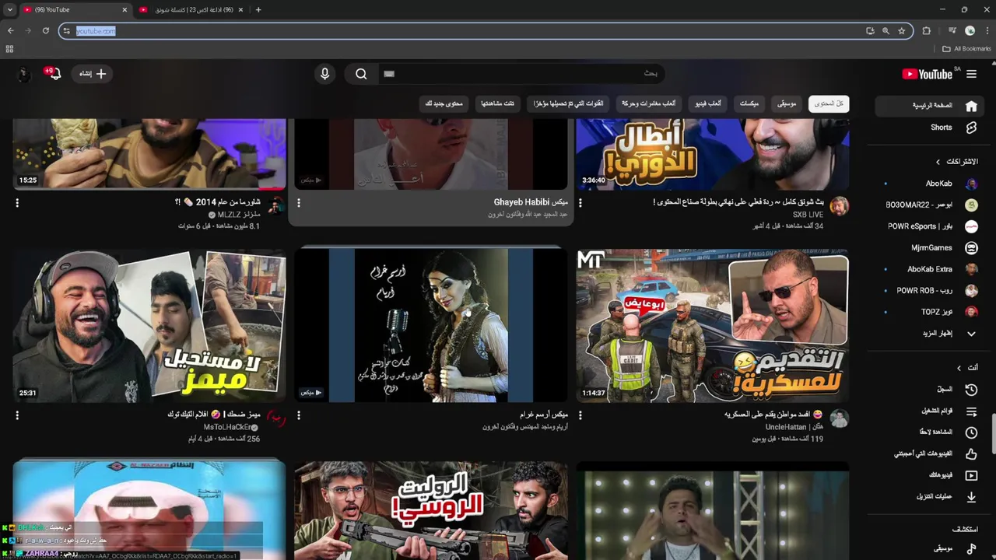The image size is (996, 560).
Task: Click the browser address bar URL
Action: pyautogui.click(x=96, y=31)
